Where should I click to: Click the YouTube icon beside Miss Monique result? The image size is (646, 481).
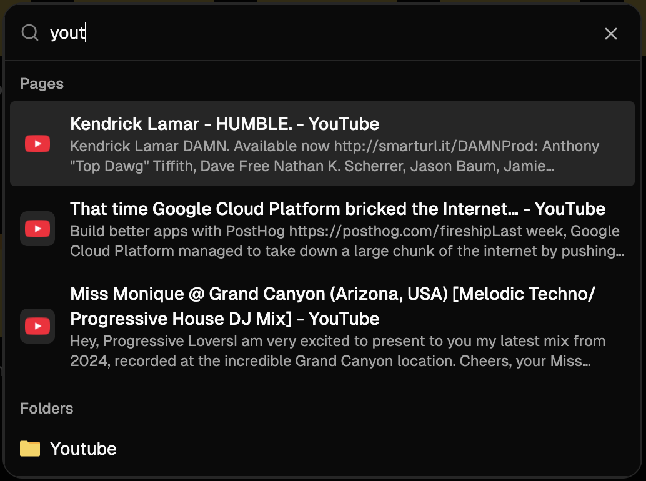coord(37,326)
